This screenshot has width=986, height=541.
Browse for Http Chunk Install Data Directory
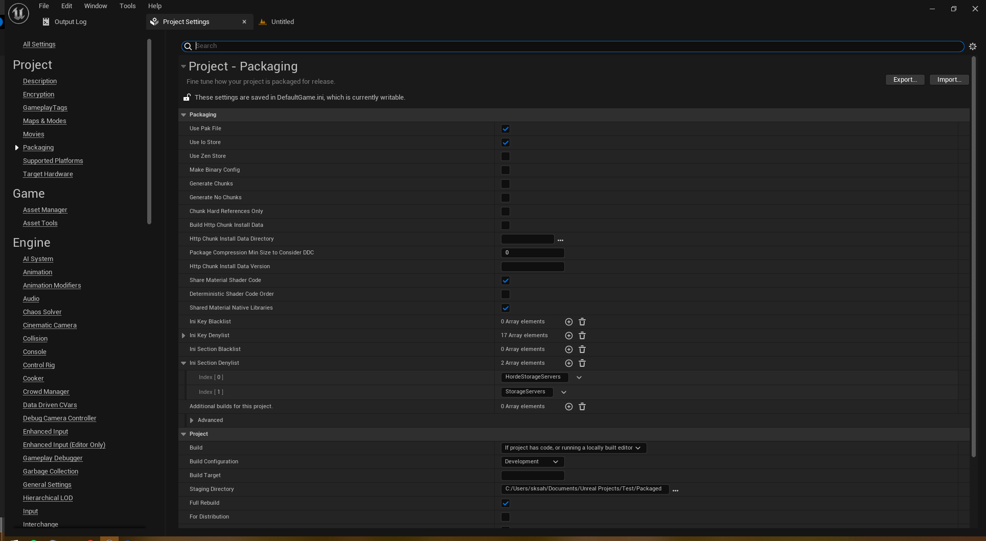560,240
